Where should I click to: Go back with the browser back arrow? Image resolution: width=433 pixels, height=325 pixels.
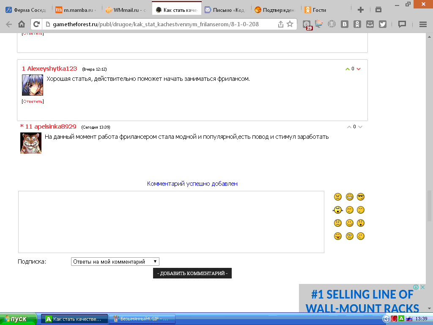coord(9,24)
